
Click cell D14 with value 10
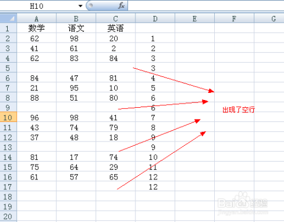tap(155, 157)
